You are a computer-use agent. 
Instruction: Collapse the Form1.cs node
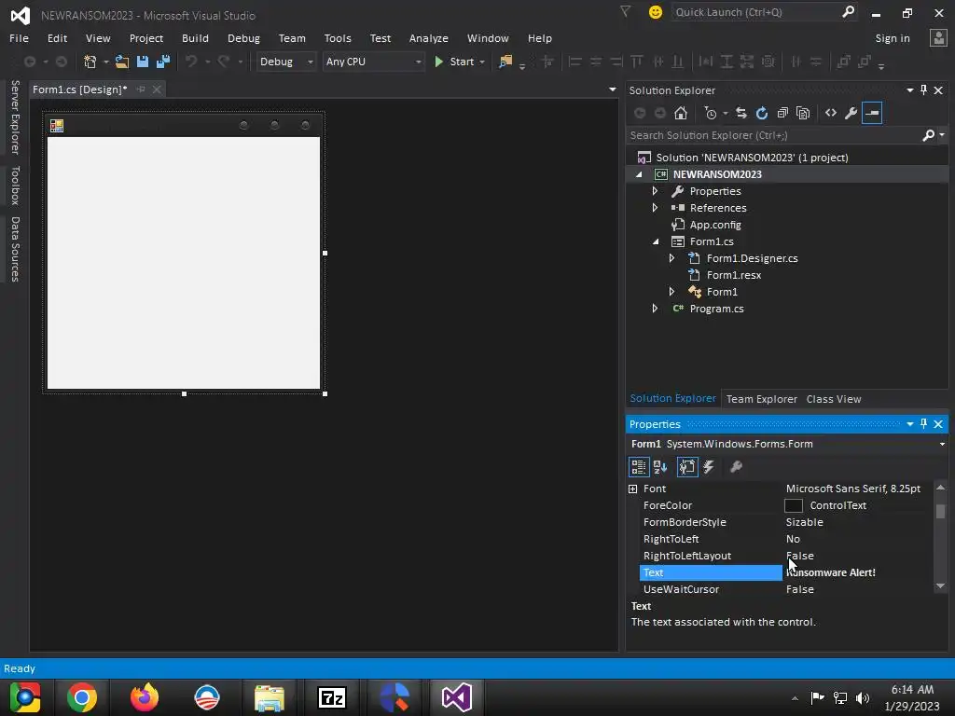coord(656,241)
